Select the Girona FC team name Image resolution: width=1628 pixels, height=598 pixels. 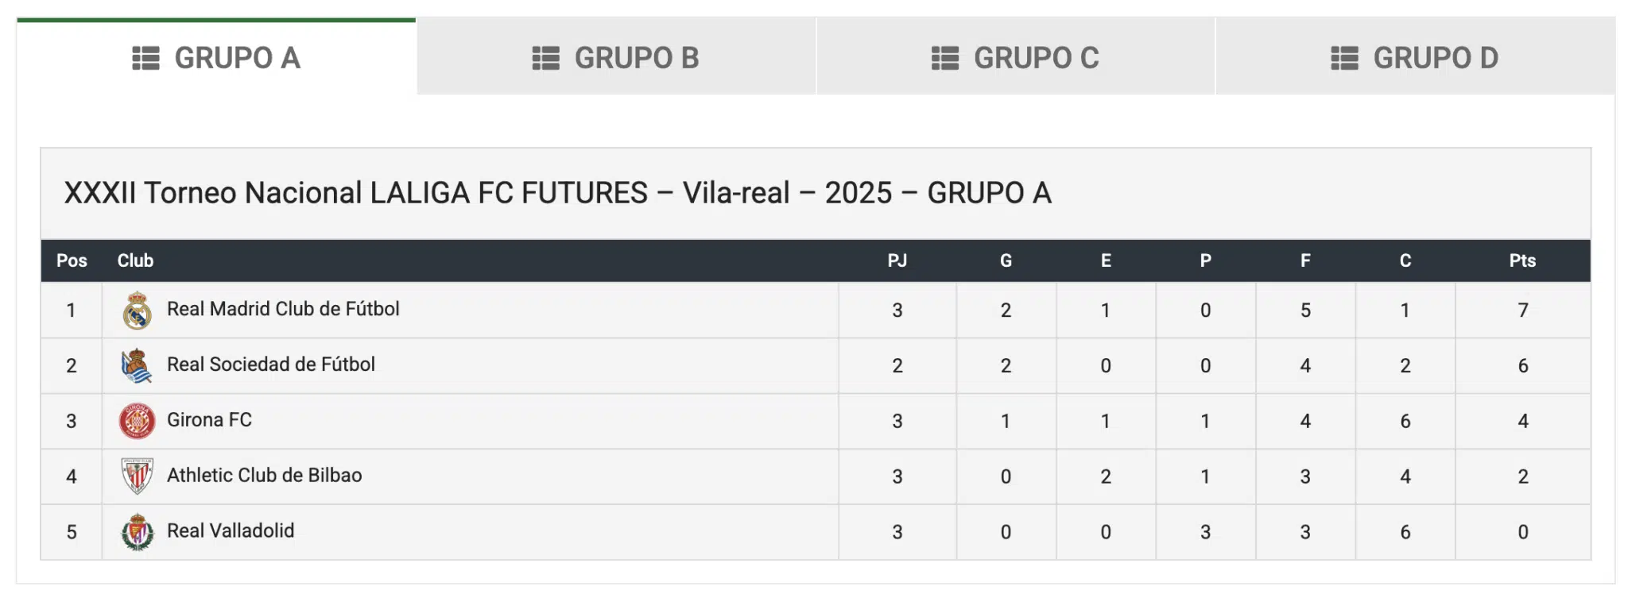(209, 420)
